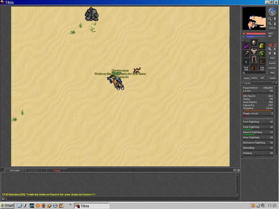279x209 pixels.
Task: Enable balanced fight mode
Action: 270,49
